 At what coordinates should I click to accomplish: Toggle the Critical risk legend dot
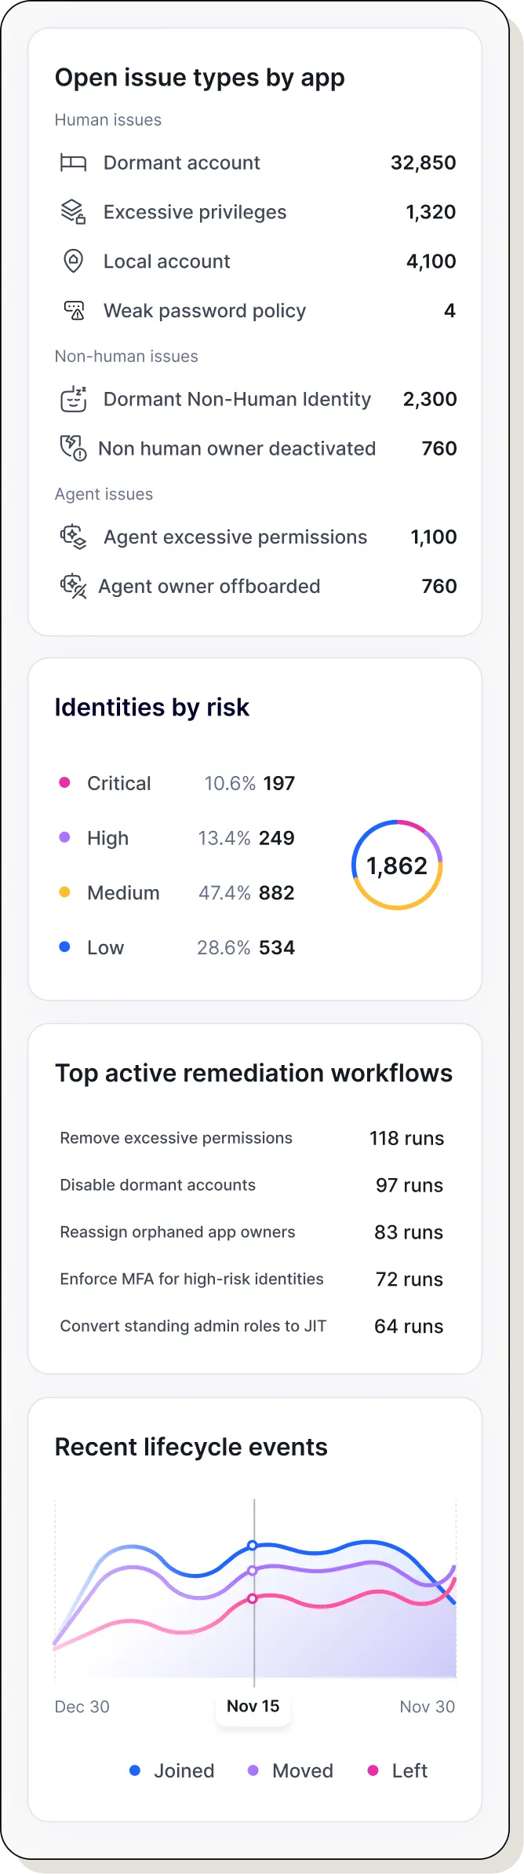[x=65, y=783]
